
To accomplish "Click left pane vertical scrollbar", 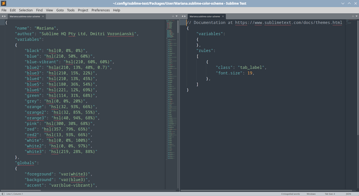I will [x=178, y=27].
